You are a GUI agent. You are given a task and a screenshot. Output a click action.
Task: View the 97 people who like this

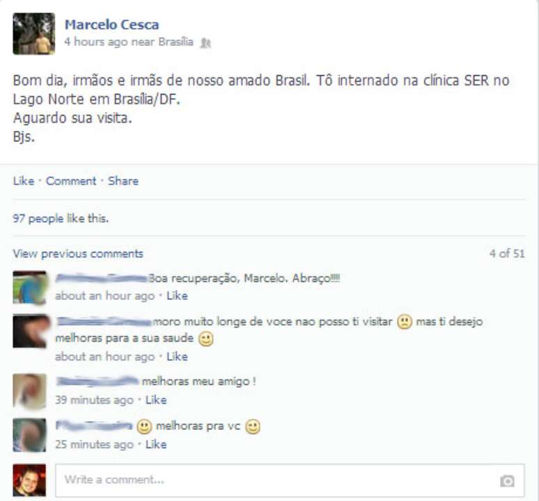point(61,218)
